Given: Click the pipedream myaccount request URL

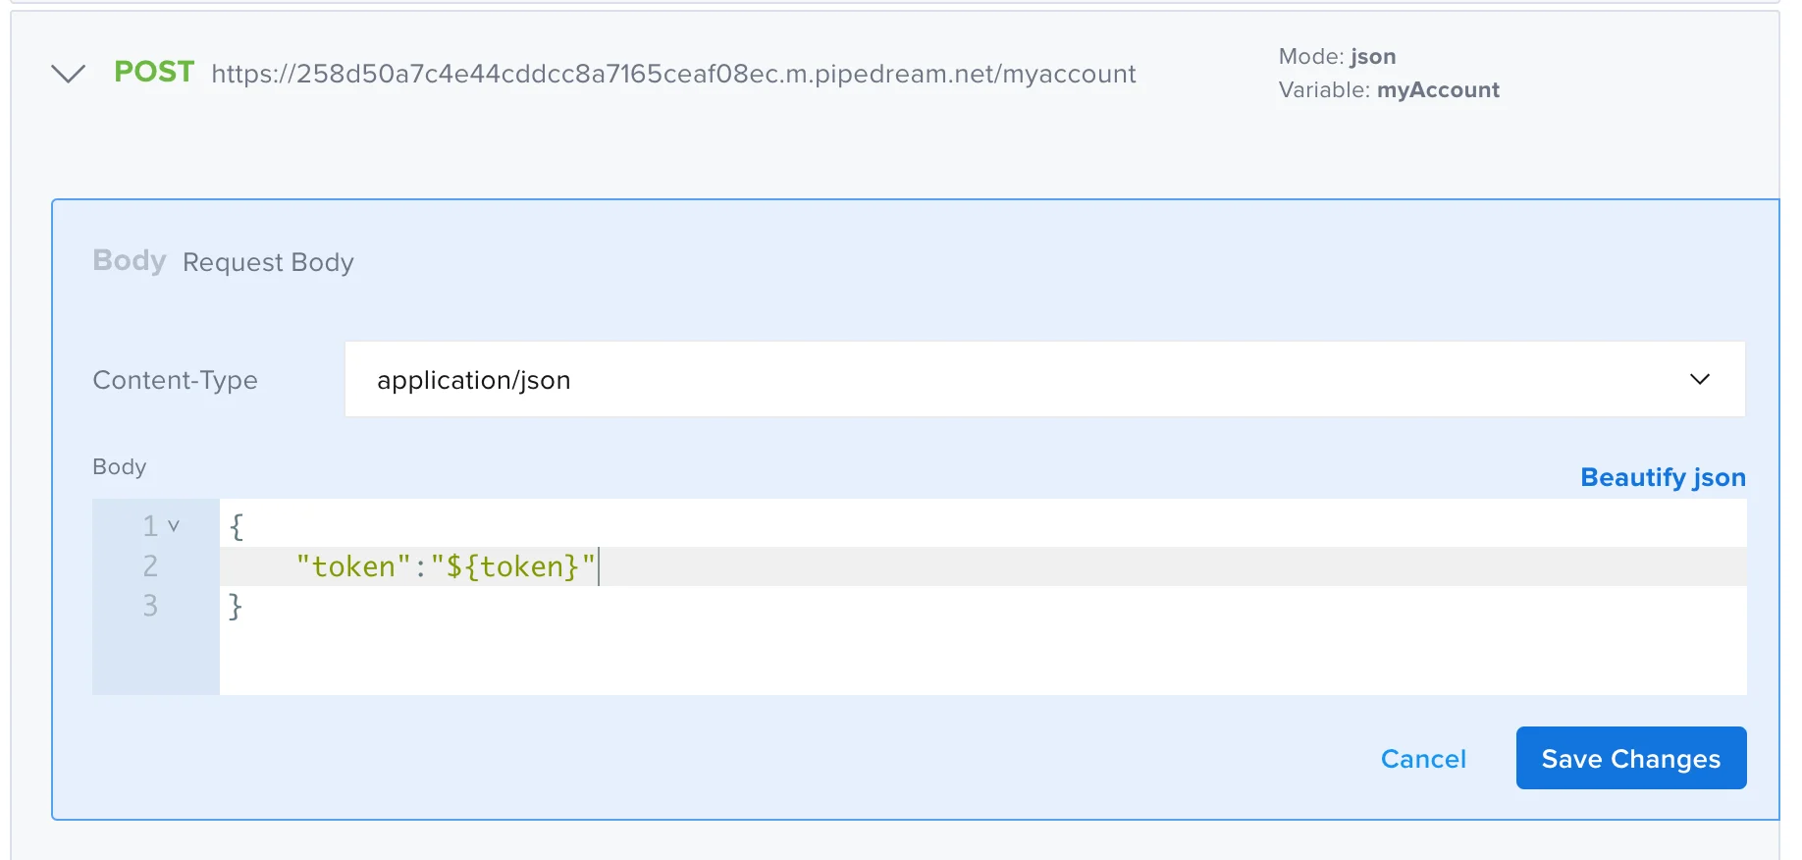Looking at the screenshot, I should [673, 75].
